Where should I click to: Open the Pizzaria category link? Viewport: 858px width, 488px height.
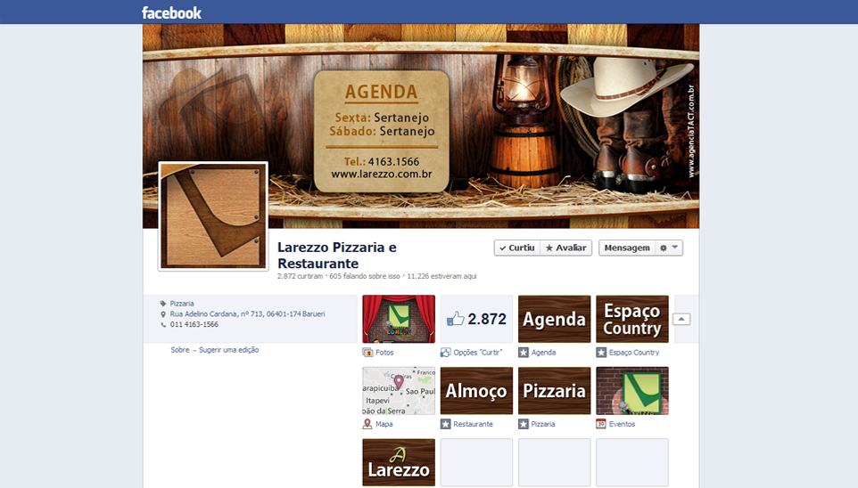182,304
